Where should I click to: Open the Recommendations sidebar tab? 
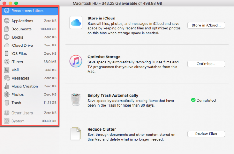coord(30,11)
